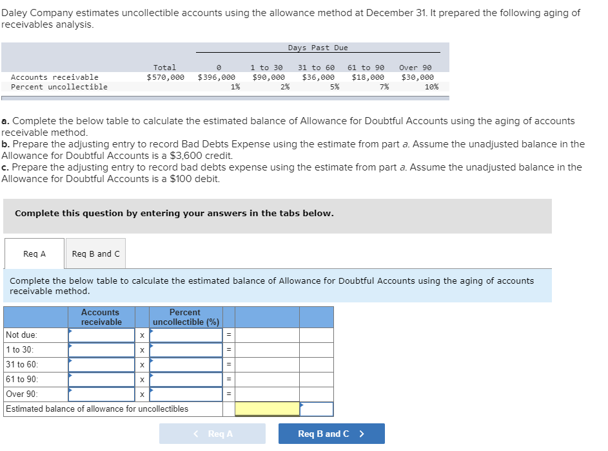
Task: Switch to the Req A tab
Action: click(35, 253)
